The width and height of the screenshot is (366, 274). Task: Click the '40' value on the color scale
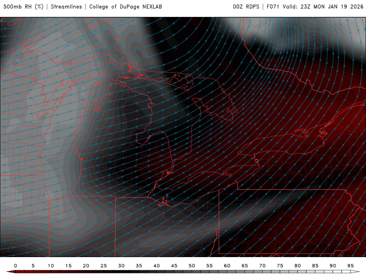[156, 266]
